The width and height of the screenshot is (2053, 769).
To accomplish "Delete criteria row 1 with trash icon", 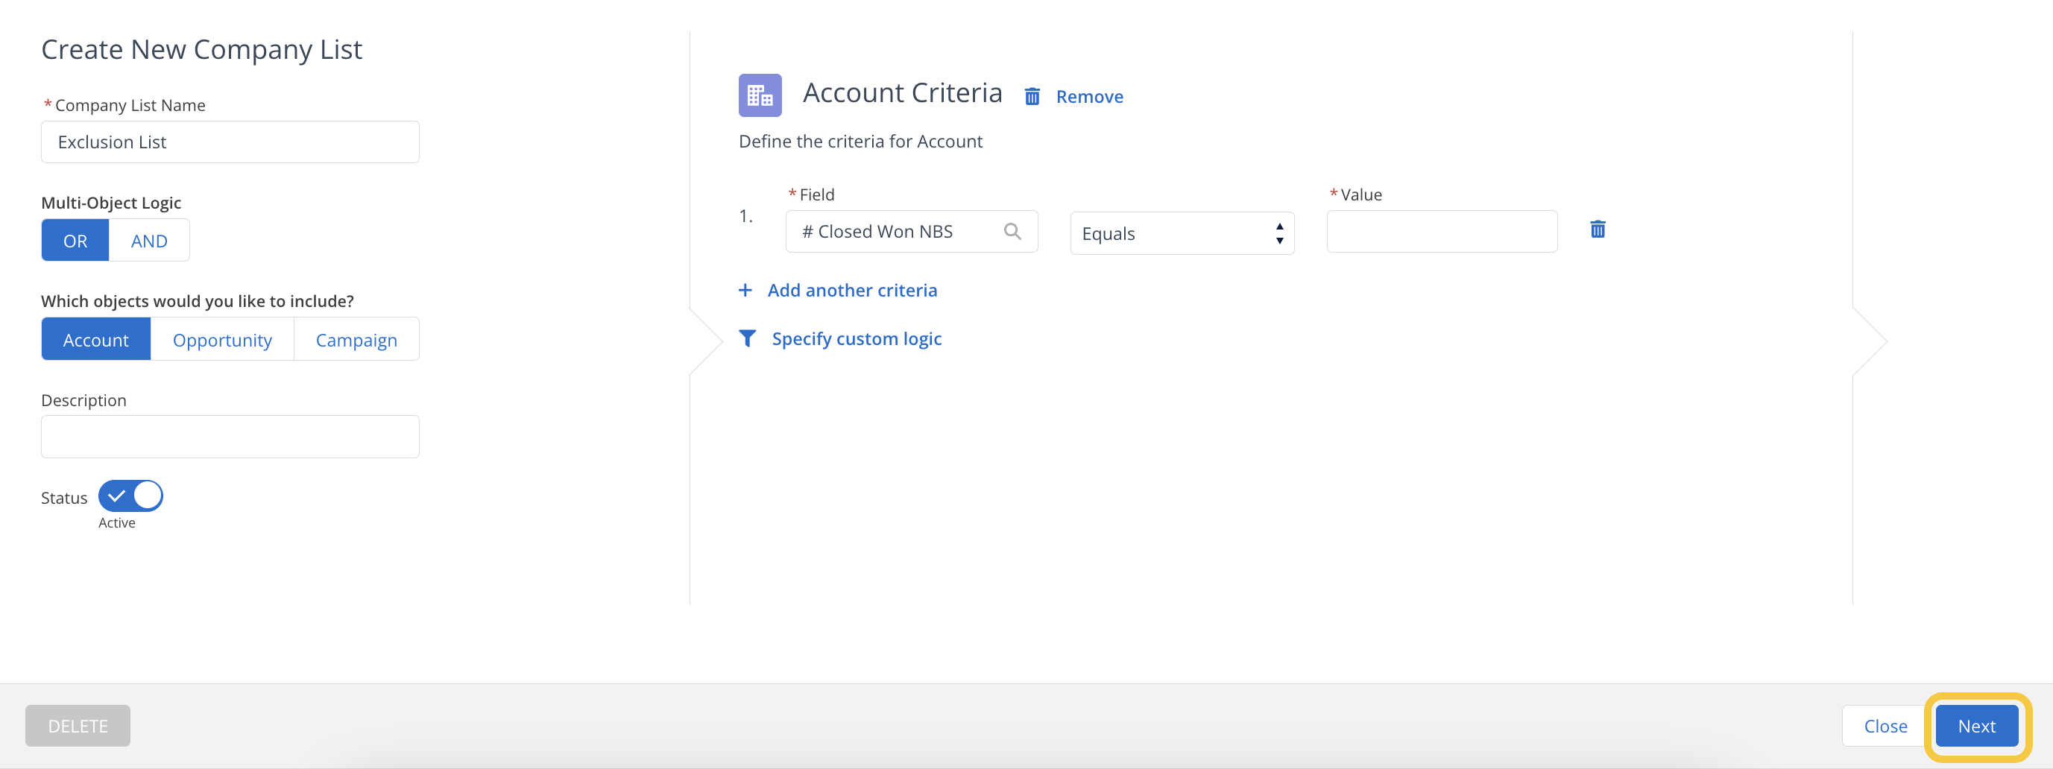I will (1597, 230).
